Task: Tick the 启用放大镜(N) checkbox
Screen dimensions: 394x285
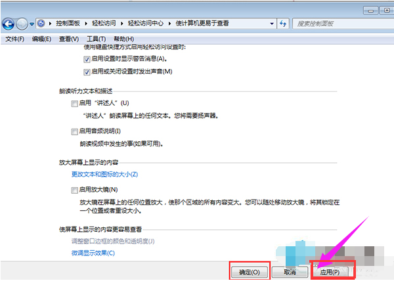Action: 74,190
